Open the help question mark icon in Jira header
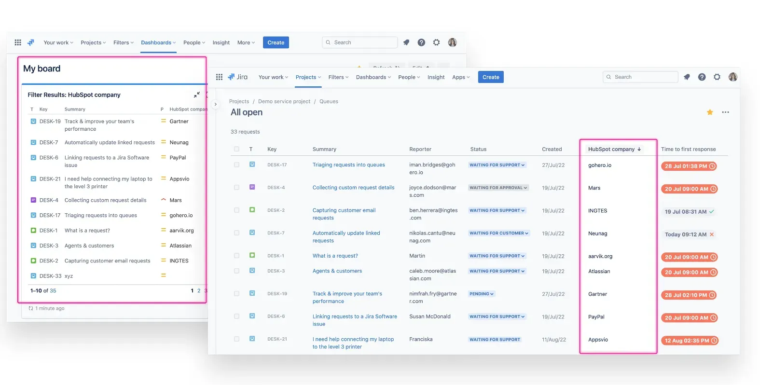772x385 pixels. click(702, 77)
